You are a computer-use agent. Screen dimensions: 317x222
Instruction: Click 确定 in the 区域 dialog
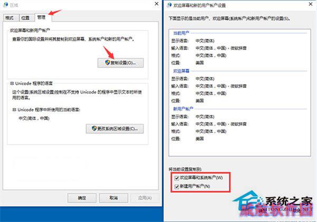click(82, 198)
